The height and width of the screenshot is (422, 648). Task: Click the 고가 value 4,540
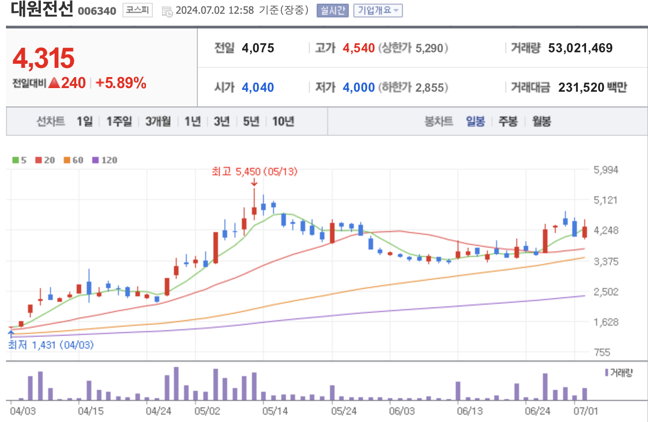coord(359,48)
